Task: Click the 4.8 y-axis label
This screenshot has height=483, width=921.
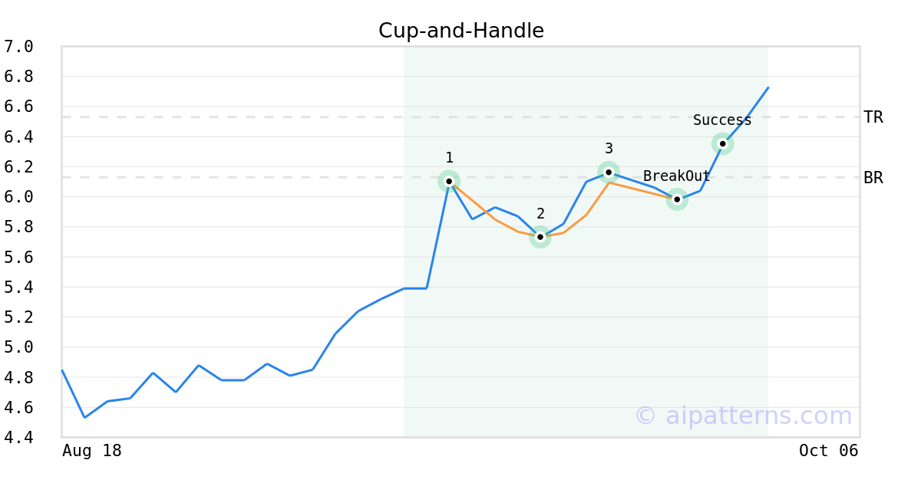Action: point(18,378)
